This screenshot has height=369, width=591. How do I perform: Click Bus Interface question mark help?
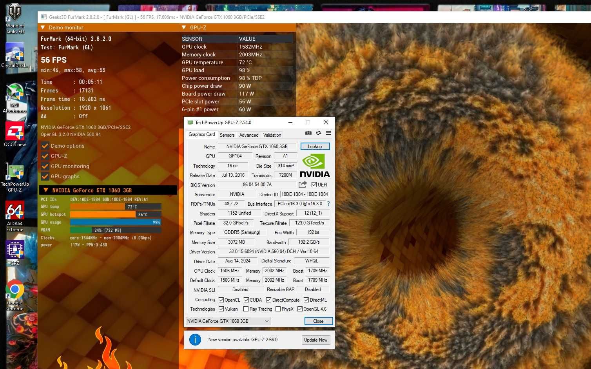click(x=328, y=204)
